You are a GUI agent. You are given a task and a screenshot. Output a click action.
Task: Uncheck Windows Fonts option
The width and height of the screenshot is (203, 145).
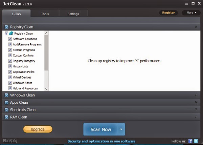[x=10, y=83]
